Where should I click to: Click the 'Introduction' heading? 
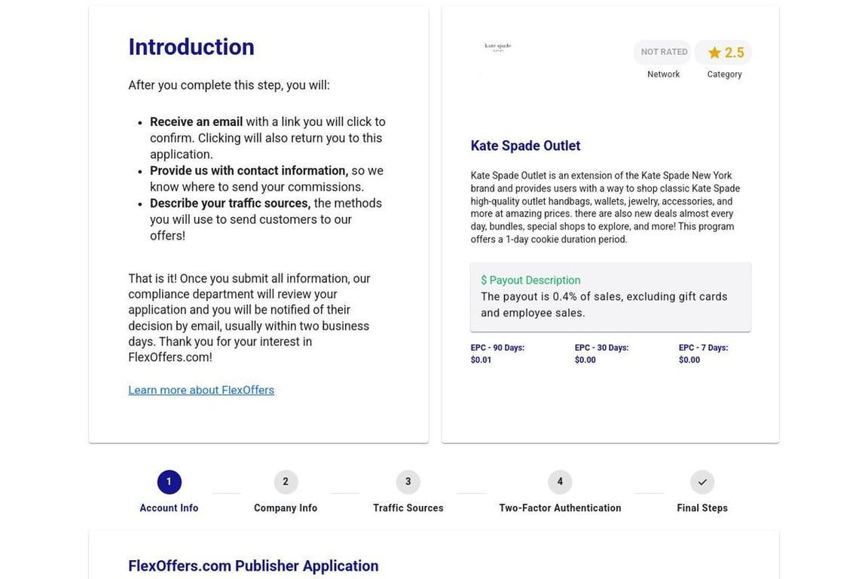click(191, 47)
